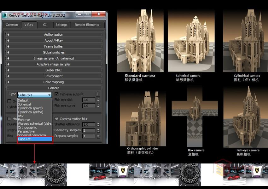Uncheck Camera motion blur
This screenshot has width=268, height=189.
[56, 118]
